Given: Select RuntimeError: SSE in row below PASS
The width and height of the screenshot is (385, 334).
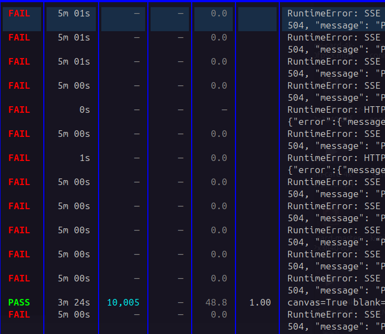Looking at the screenshot, I should [334, 314].
